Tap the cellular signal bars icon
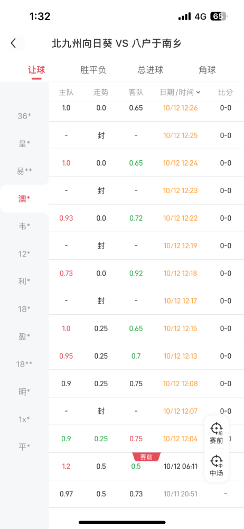Image resolution: width=244 pixels, height=529 pixels. click(185, 16)
